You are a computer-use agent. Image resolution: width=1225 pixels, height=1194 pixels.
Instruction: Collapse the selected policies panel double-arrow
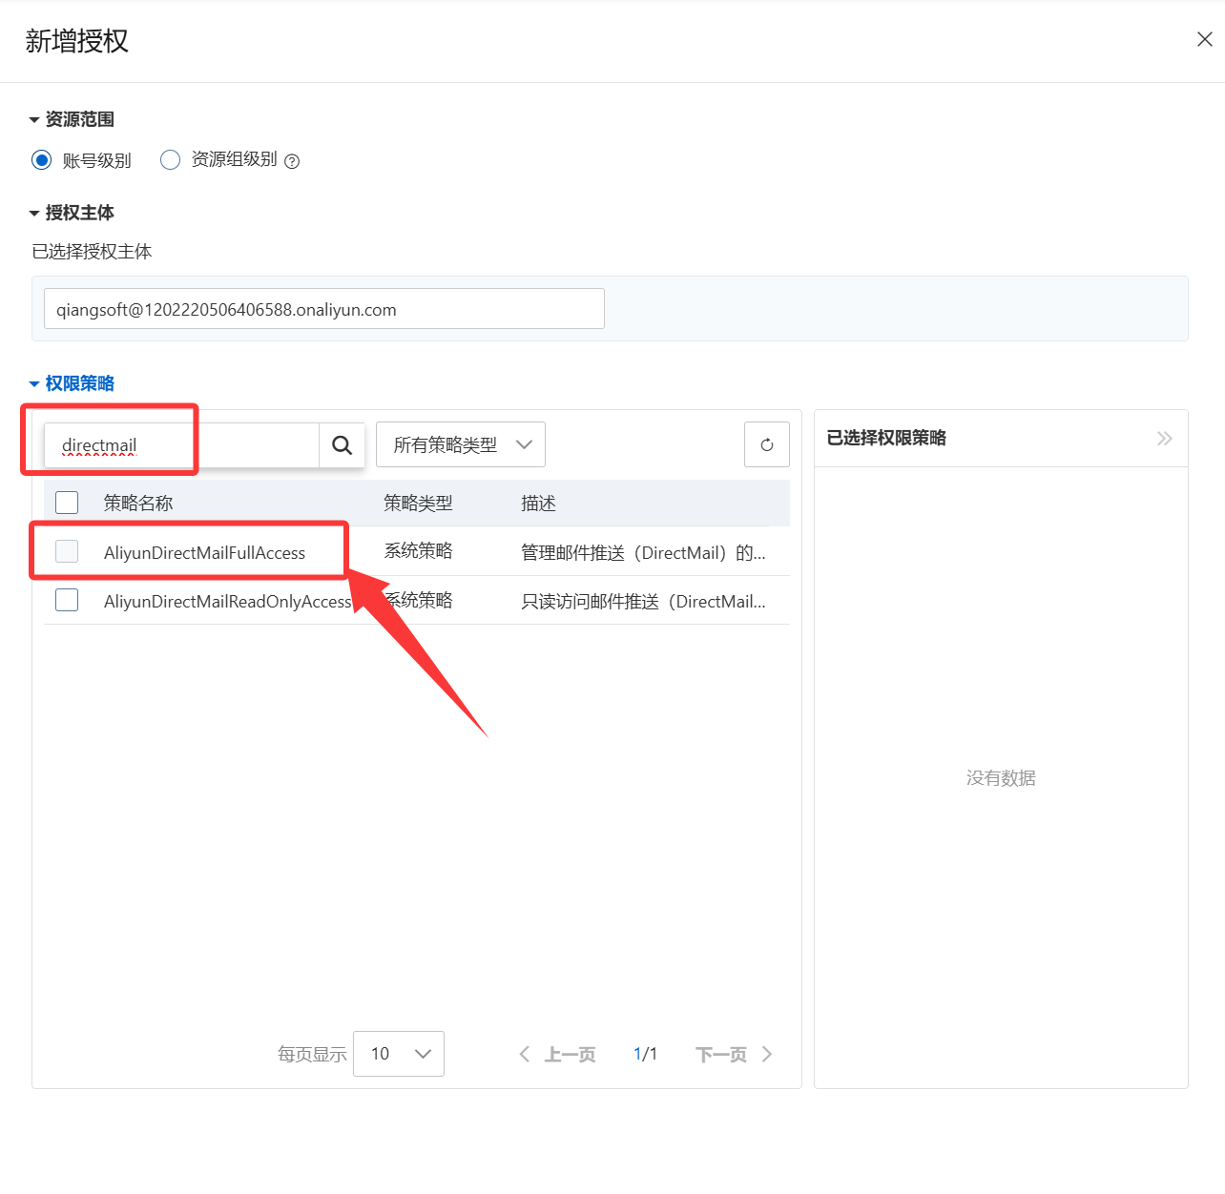click(1164, 439)
